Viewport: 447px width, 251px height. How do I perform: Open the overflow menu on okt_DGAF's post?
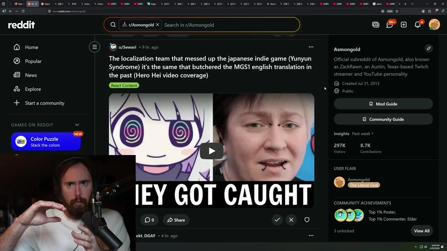311,235
